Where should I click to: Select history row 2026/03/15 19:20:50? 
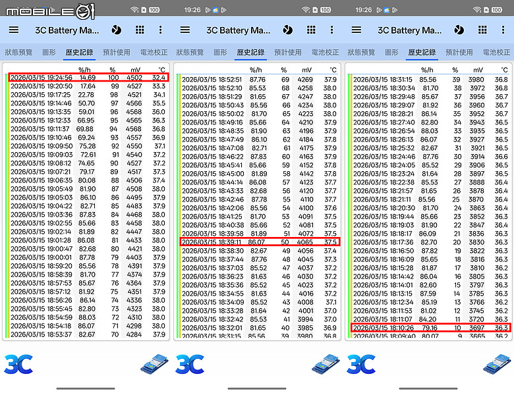[x=88, y=86]
